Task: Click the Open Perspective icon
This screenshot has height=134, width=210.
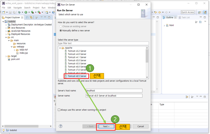Action: click(x=199, y=12)
